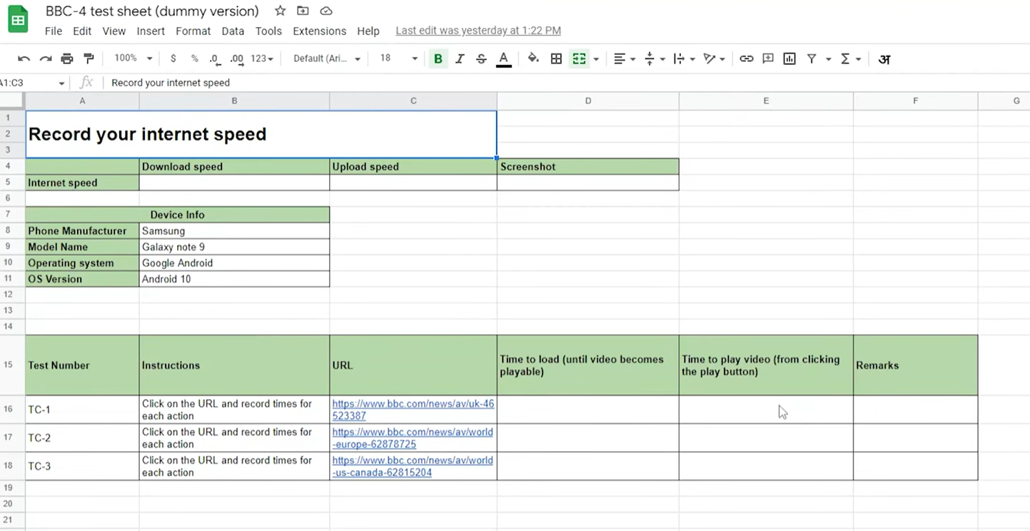Viewport: 1030px width, 531px height.
Task: Select the 'Upload speed' header cell
Action: click(413, 166)
